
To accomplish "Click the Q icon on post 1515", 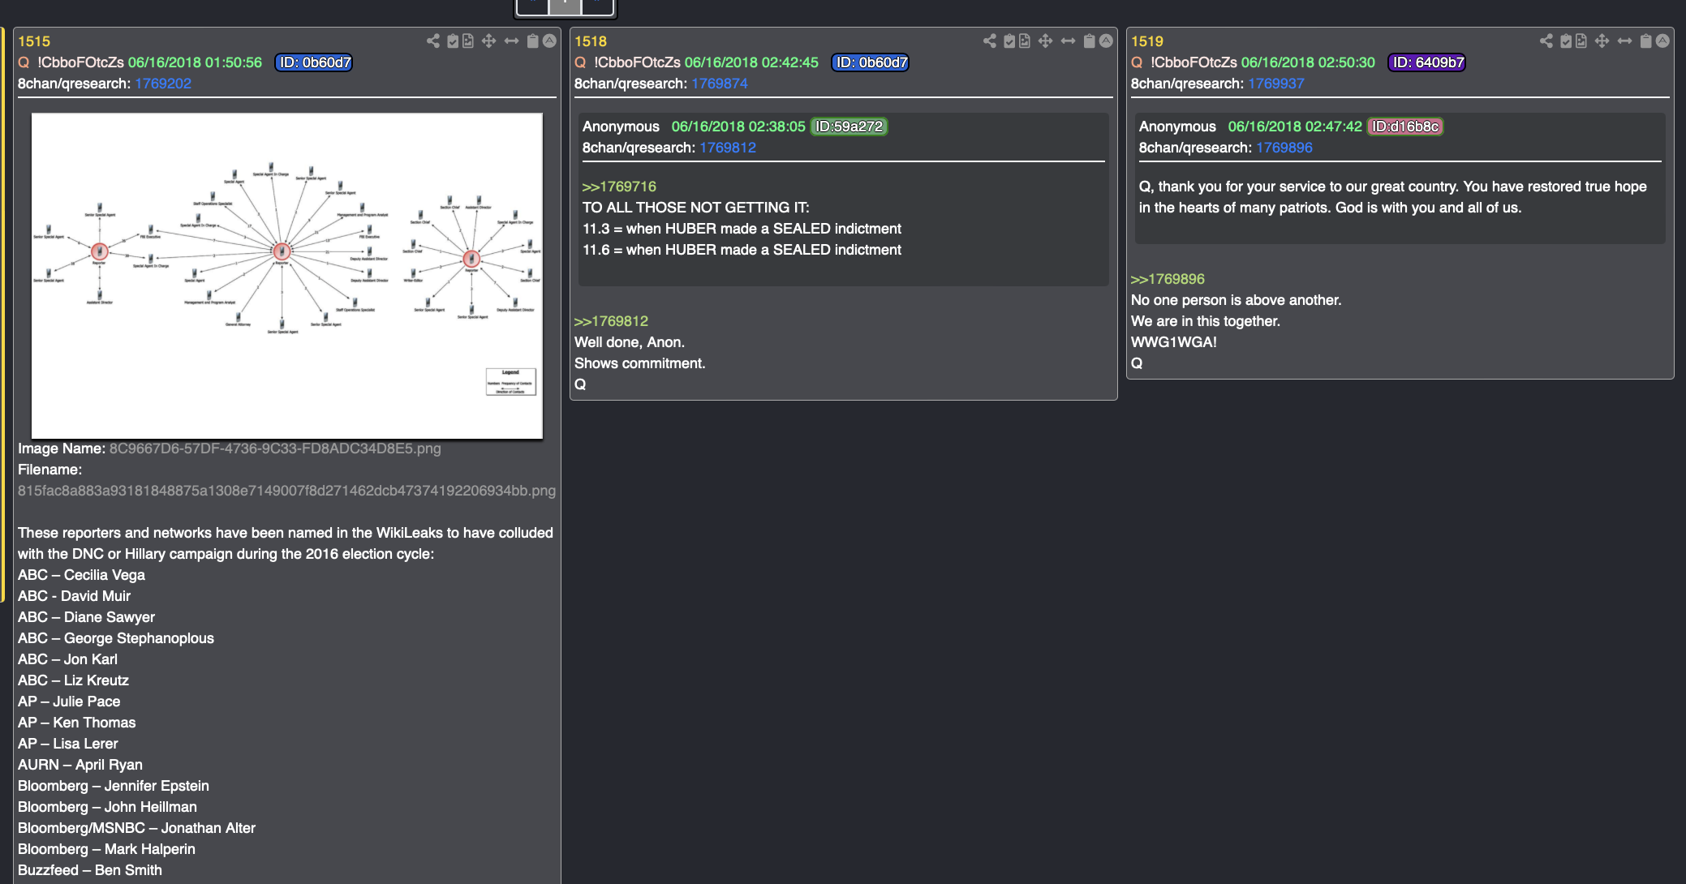I will [x=24, y=62].
